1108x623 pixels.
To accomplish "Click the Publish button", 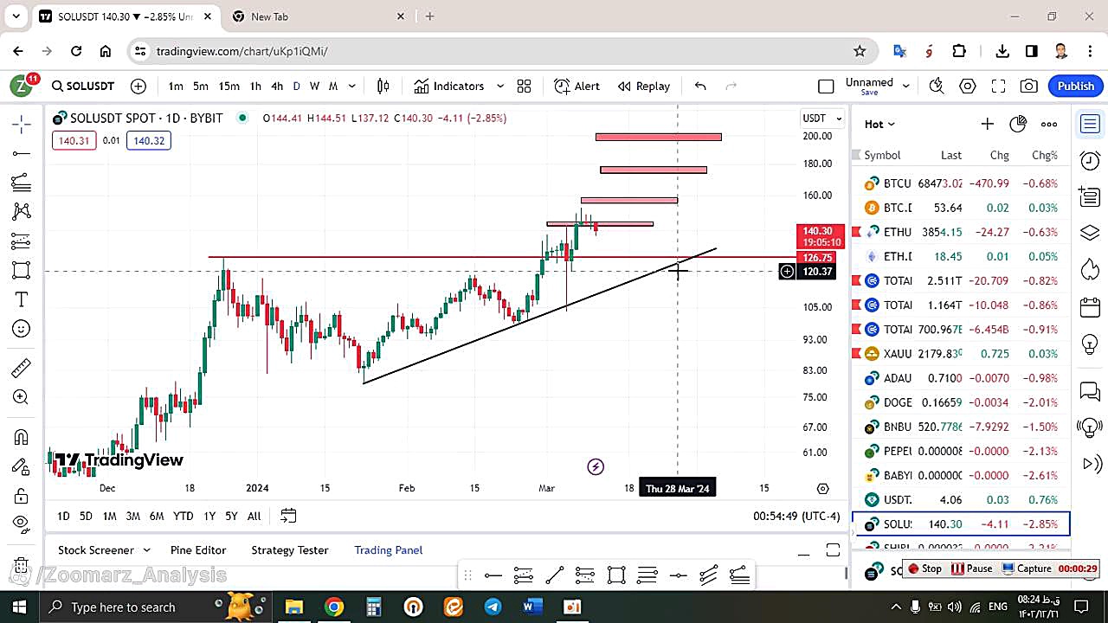I will click(1076, 86).
